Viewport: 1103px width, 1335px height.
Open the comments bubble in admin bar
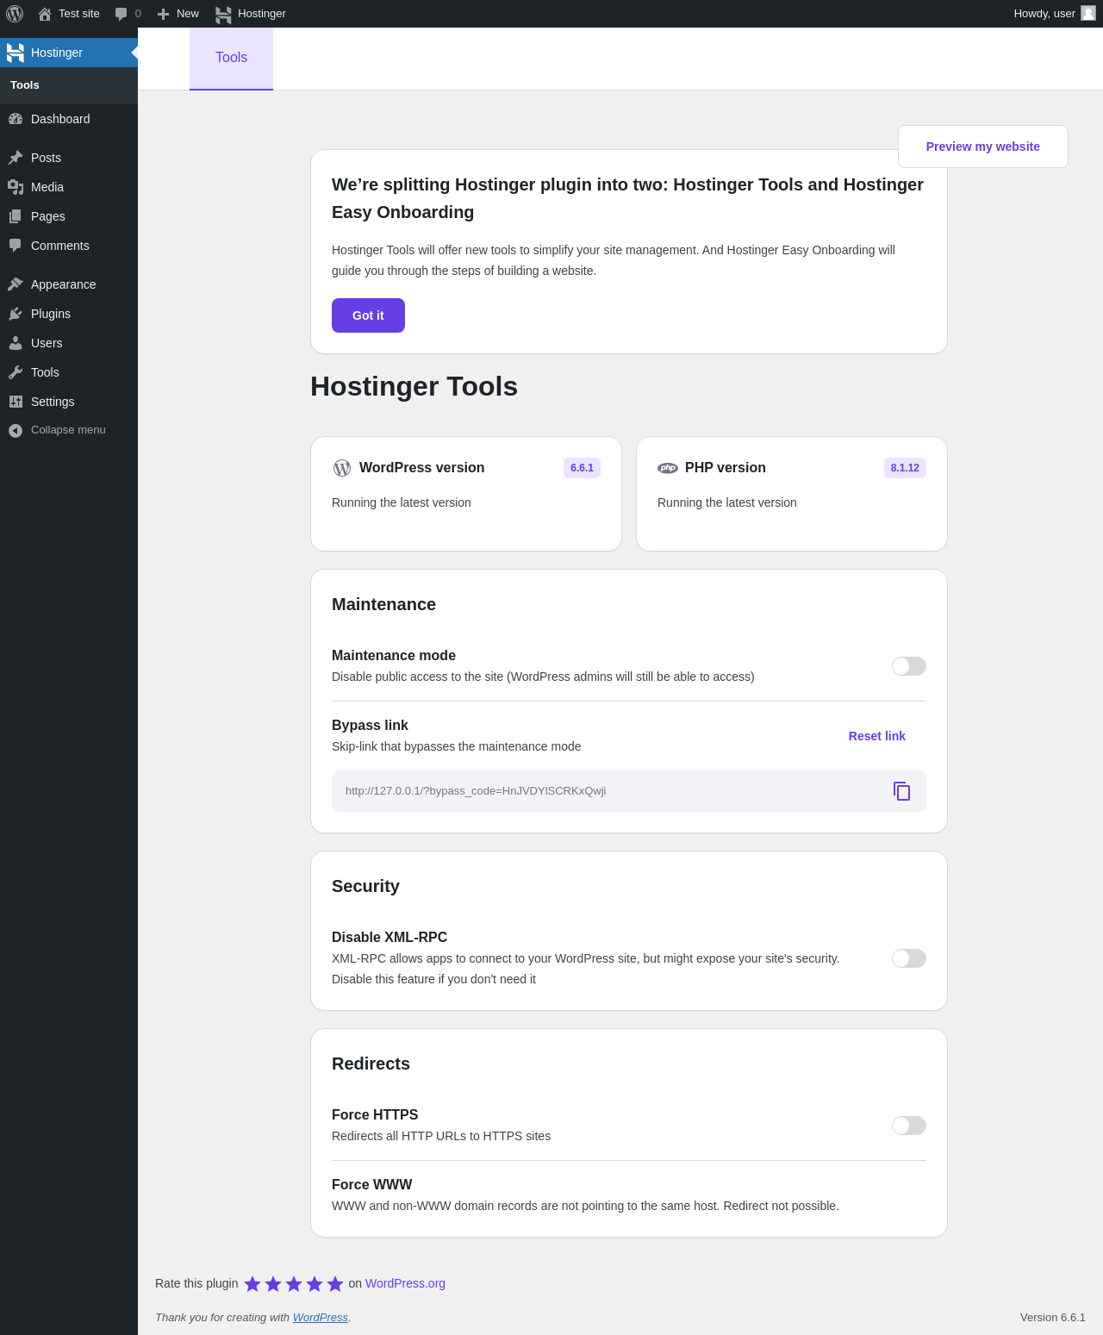coord(128,14)
